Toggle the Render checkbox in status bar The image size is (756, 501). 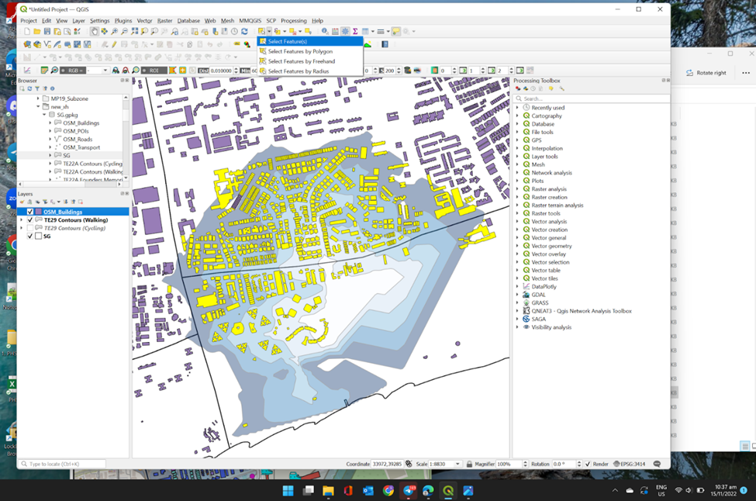tap(586, 464)
